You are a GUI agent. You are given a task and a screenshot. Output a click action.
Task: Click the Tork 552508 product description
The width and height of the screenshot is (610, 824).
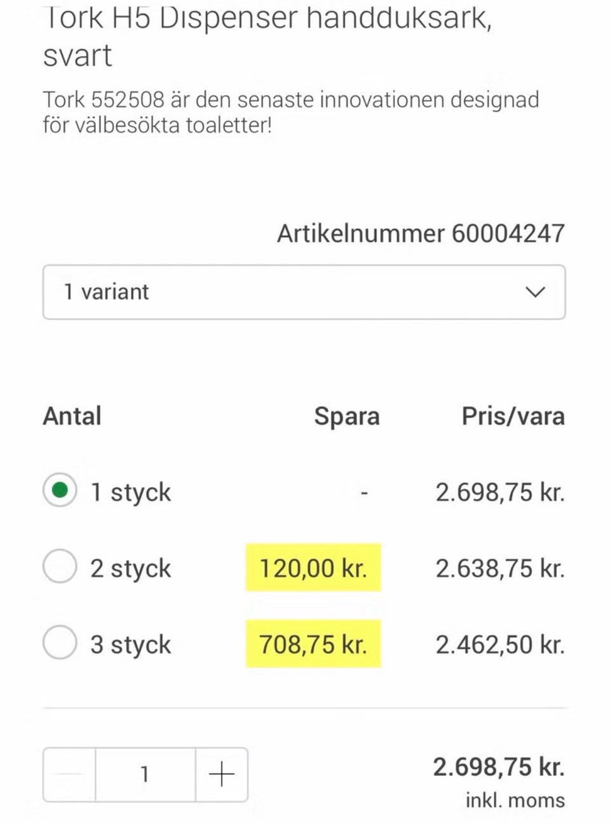[x=290, y=112]
